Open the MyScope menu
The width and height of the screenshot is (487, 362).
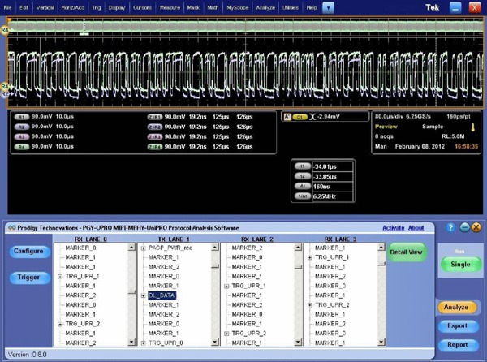[237, 8]
